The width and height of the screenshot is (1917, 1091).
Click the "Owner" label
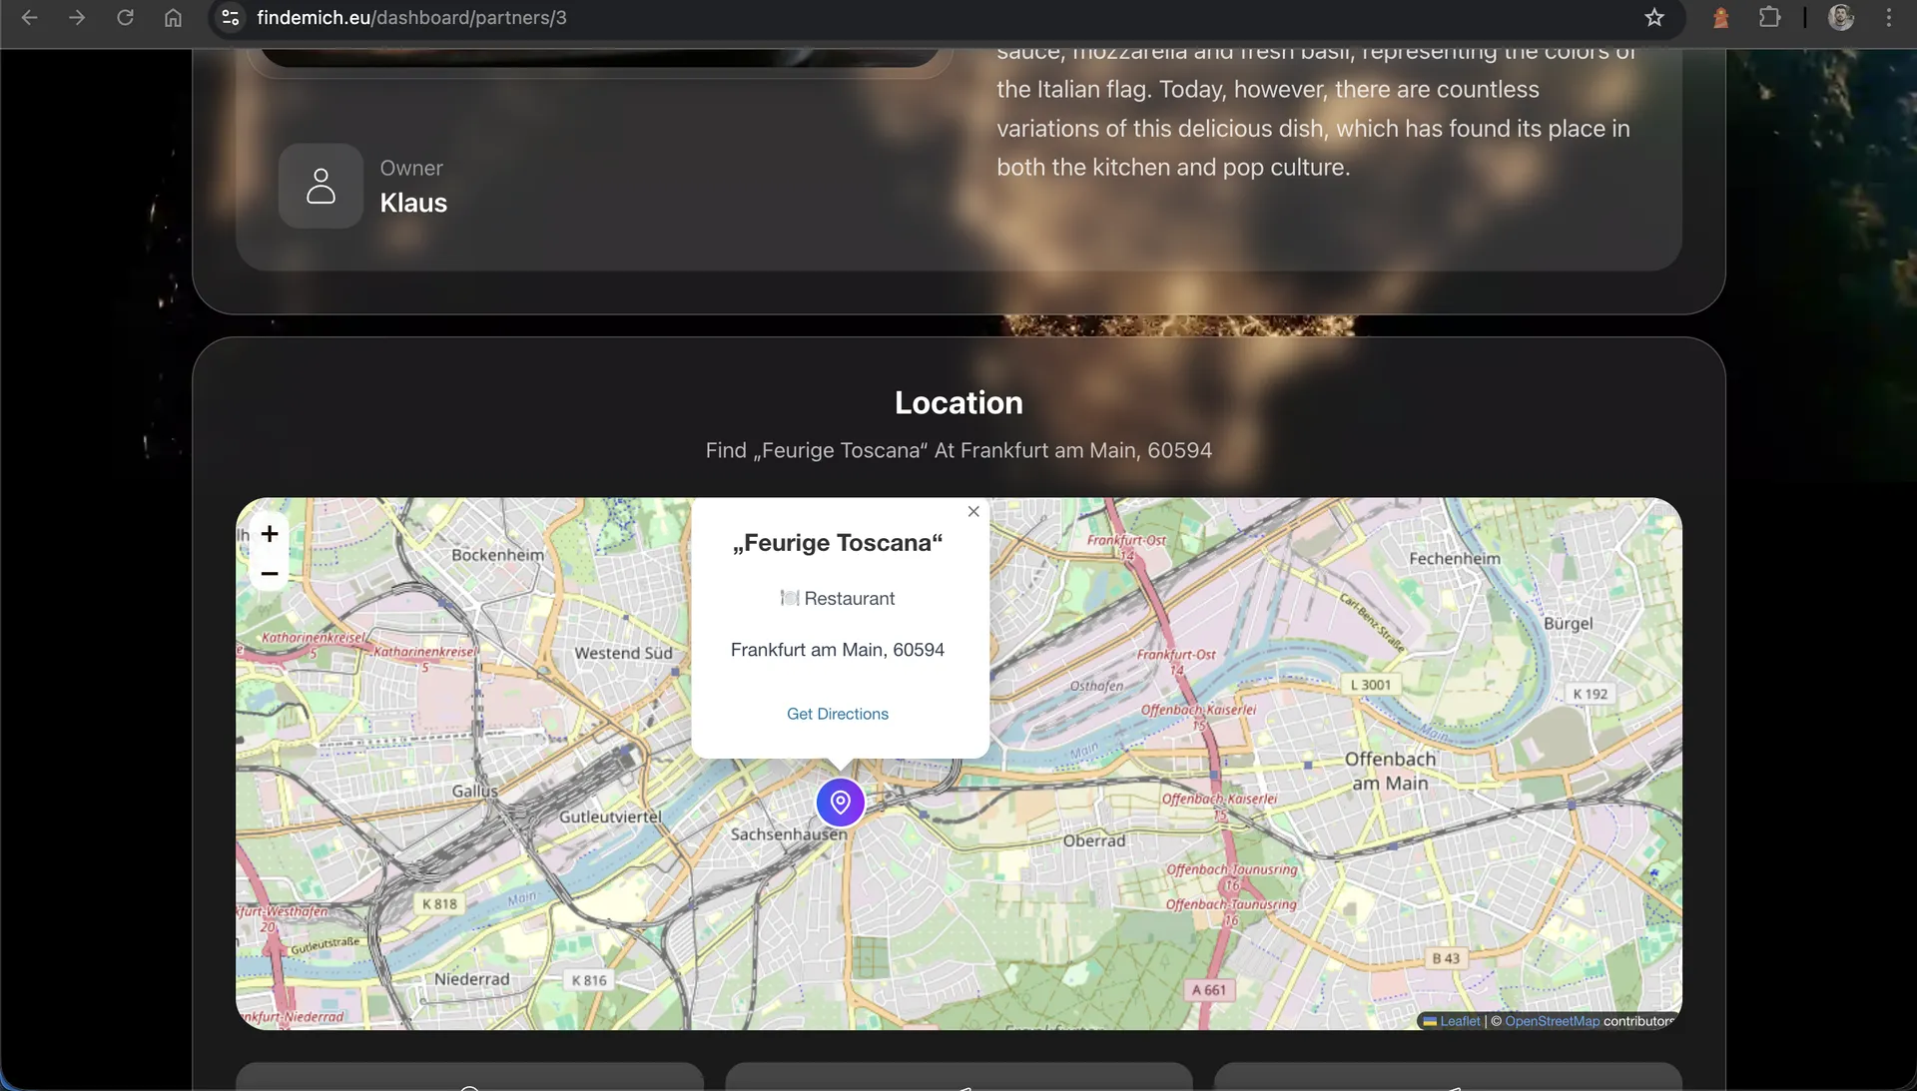(x=411, y=168)
